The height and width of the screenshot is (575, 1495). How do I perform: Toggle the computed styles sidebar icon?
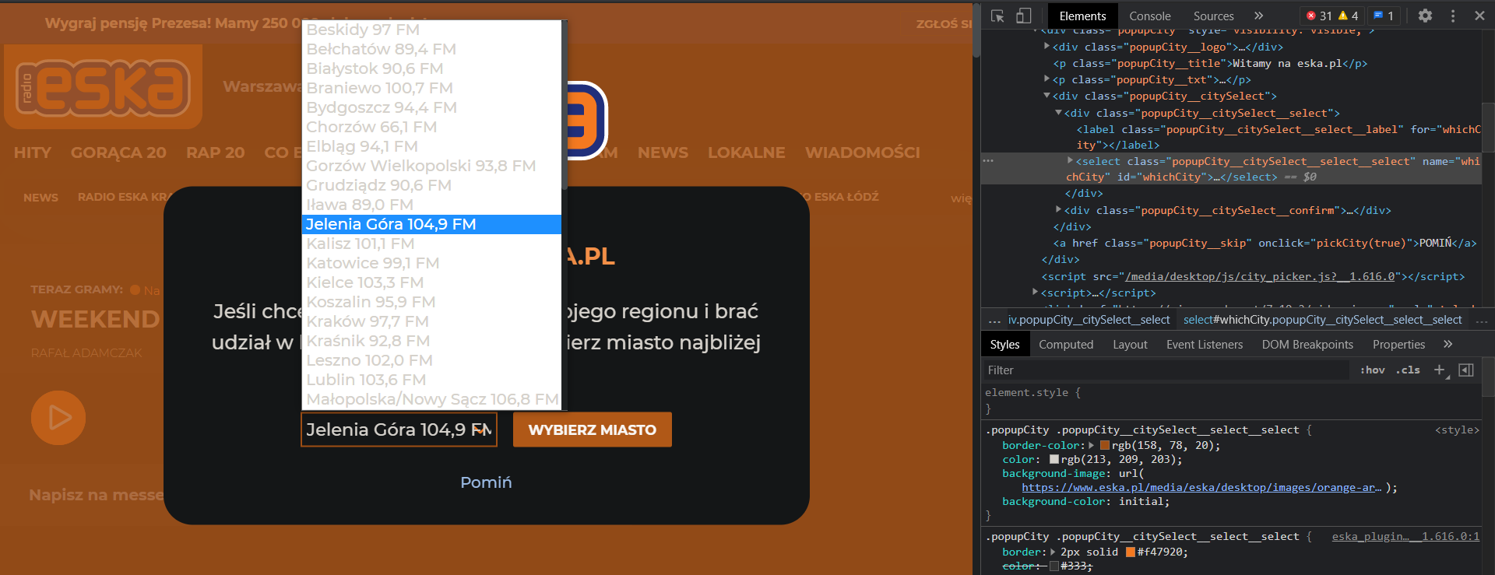click(1466, 370)
